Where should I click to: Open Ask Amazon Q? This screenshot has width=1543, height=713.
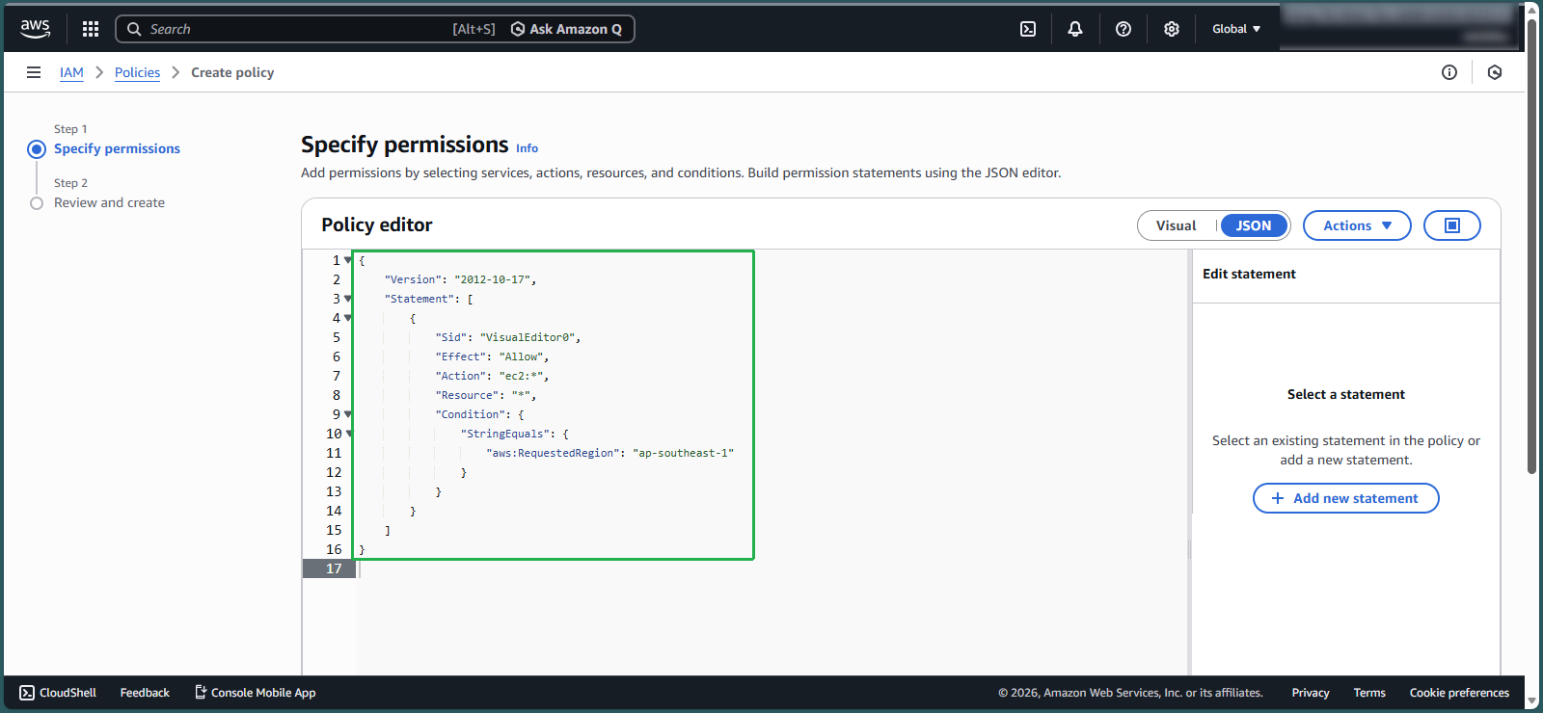pos(567,29)
